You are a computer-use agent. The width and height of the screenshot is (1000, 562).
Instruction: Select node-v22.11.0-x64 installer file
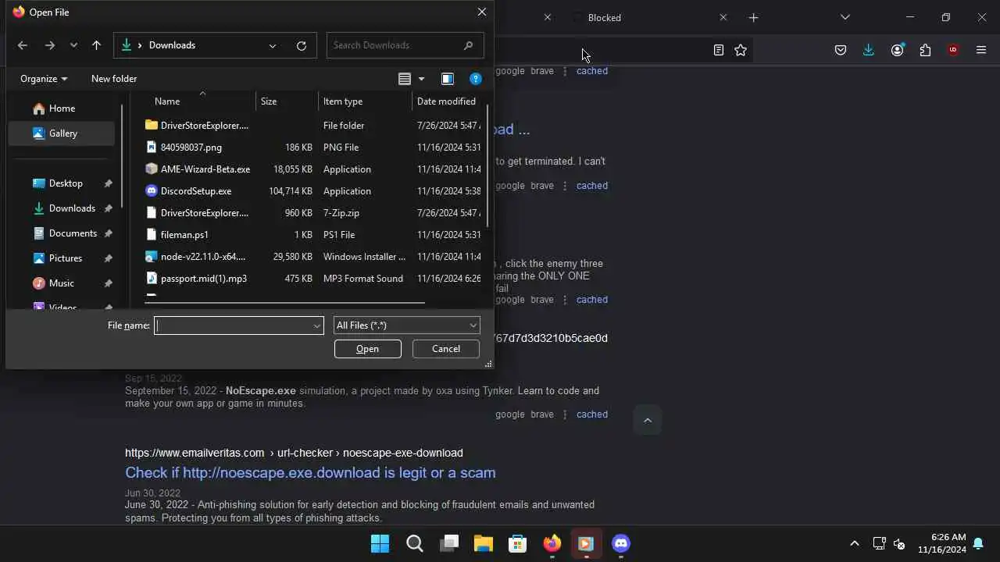click(x=312, y=256)
